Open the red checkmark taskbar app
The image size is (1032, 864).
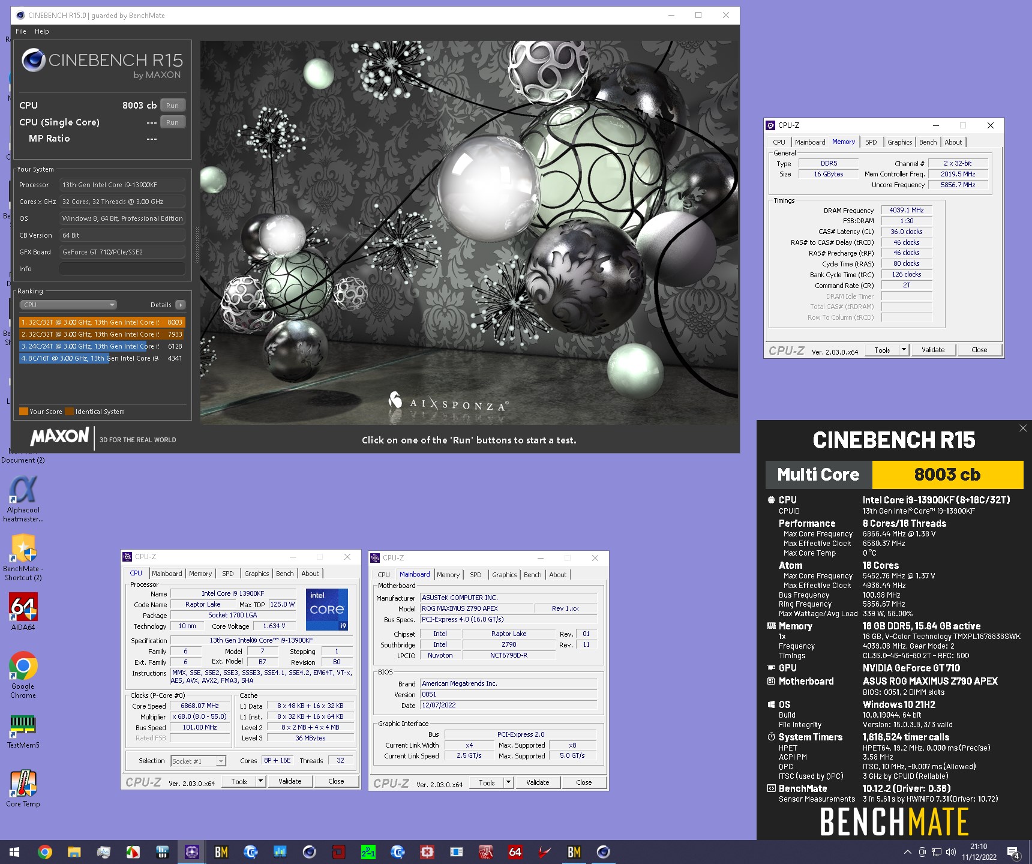(x=544, y=852)
